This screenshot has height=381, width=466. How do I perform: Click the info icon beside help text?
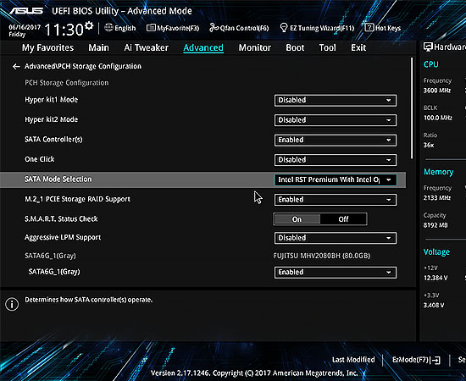point(12,304)
